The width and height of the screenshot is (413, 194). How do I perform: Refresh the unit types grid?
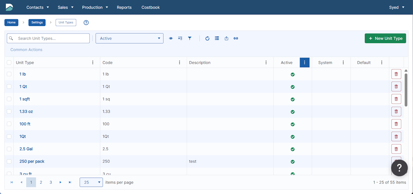point(207,38)
